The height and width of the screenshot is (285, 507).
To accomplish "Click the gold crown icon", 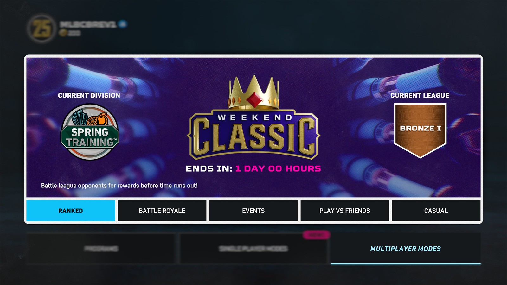I will click(x=253, y=92).
